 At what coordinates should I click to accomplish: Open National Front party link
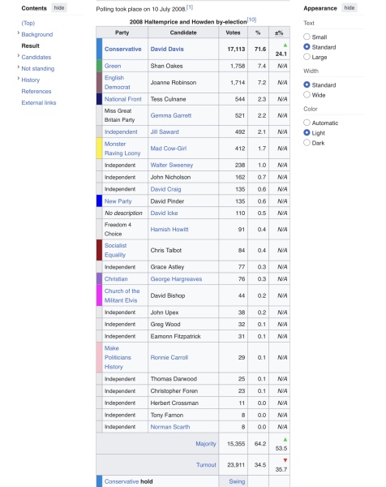pos(123,99)
